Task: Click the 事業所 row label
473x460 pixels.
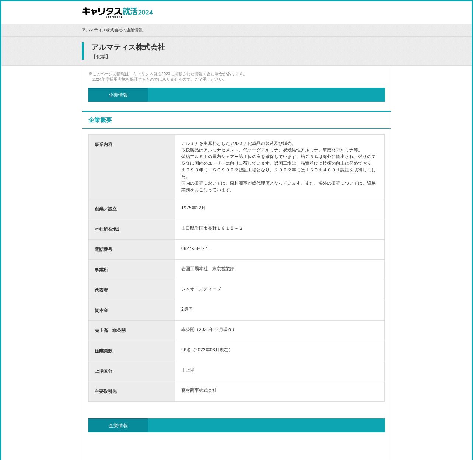Action: (x=101, y=270)
